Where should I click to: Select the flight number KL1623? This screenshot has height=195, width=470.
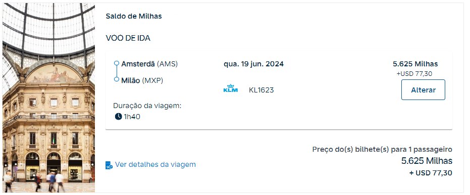click(262, 90)
